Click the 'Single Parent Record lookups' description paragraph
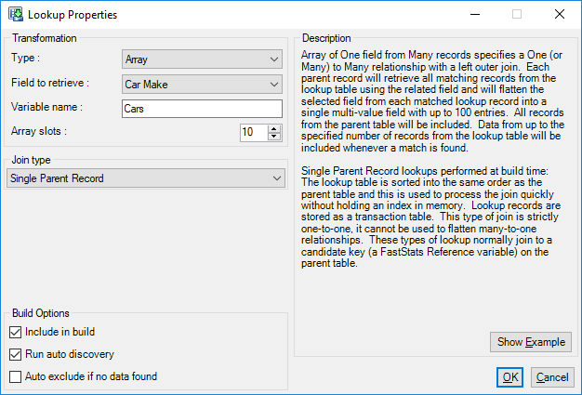The height and width of the screenshot is (395, 582). (x=430, y=217)
